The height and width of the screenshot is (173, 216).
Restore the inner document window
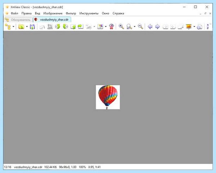point(205,13)
